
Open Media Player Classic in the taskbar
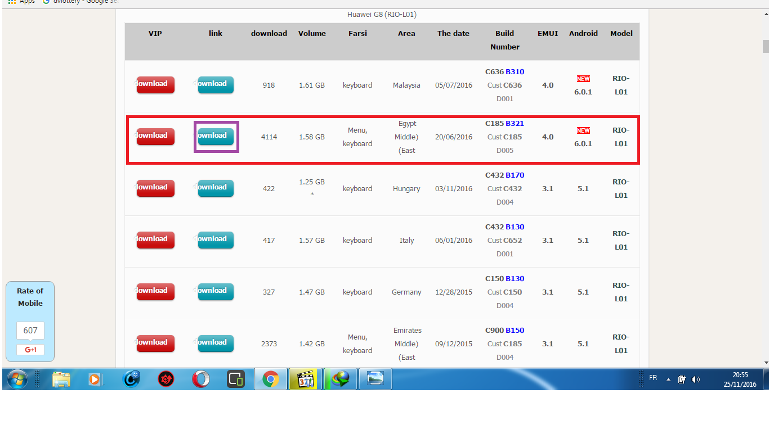pyautogui.click(x=306, y=379)
